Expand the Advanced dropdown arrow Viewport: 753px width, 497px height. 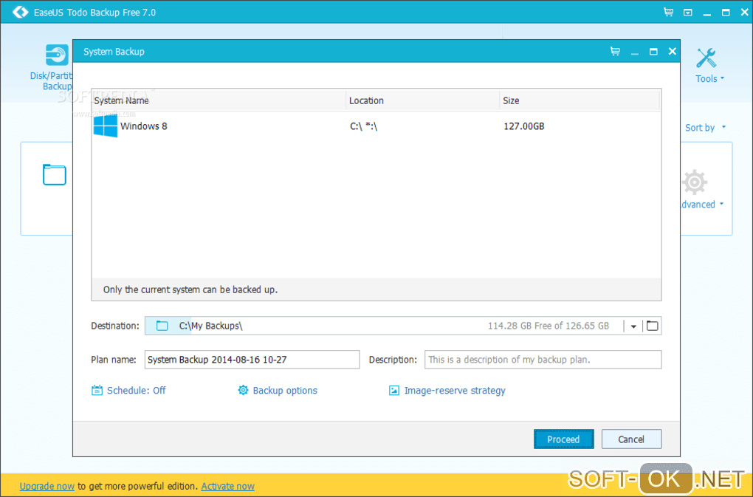pos(721,204)
